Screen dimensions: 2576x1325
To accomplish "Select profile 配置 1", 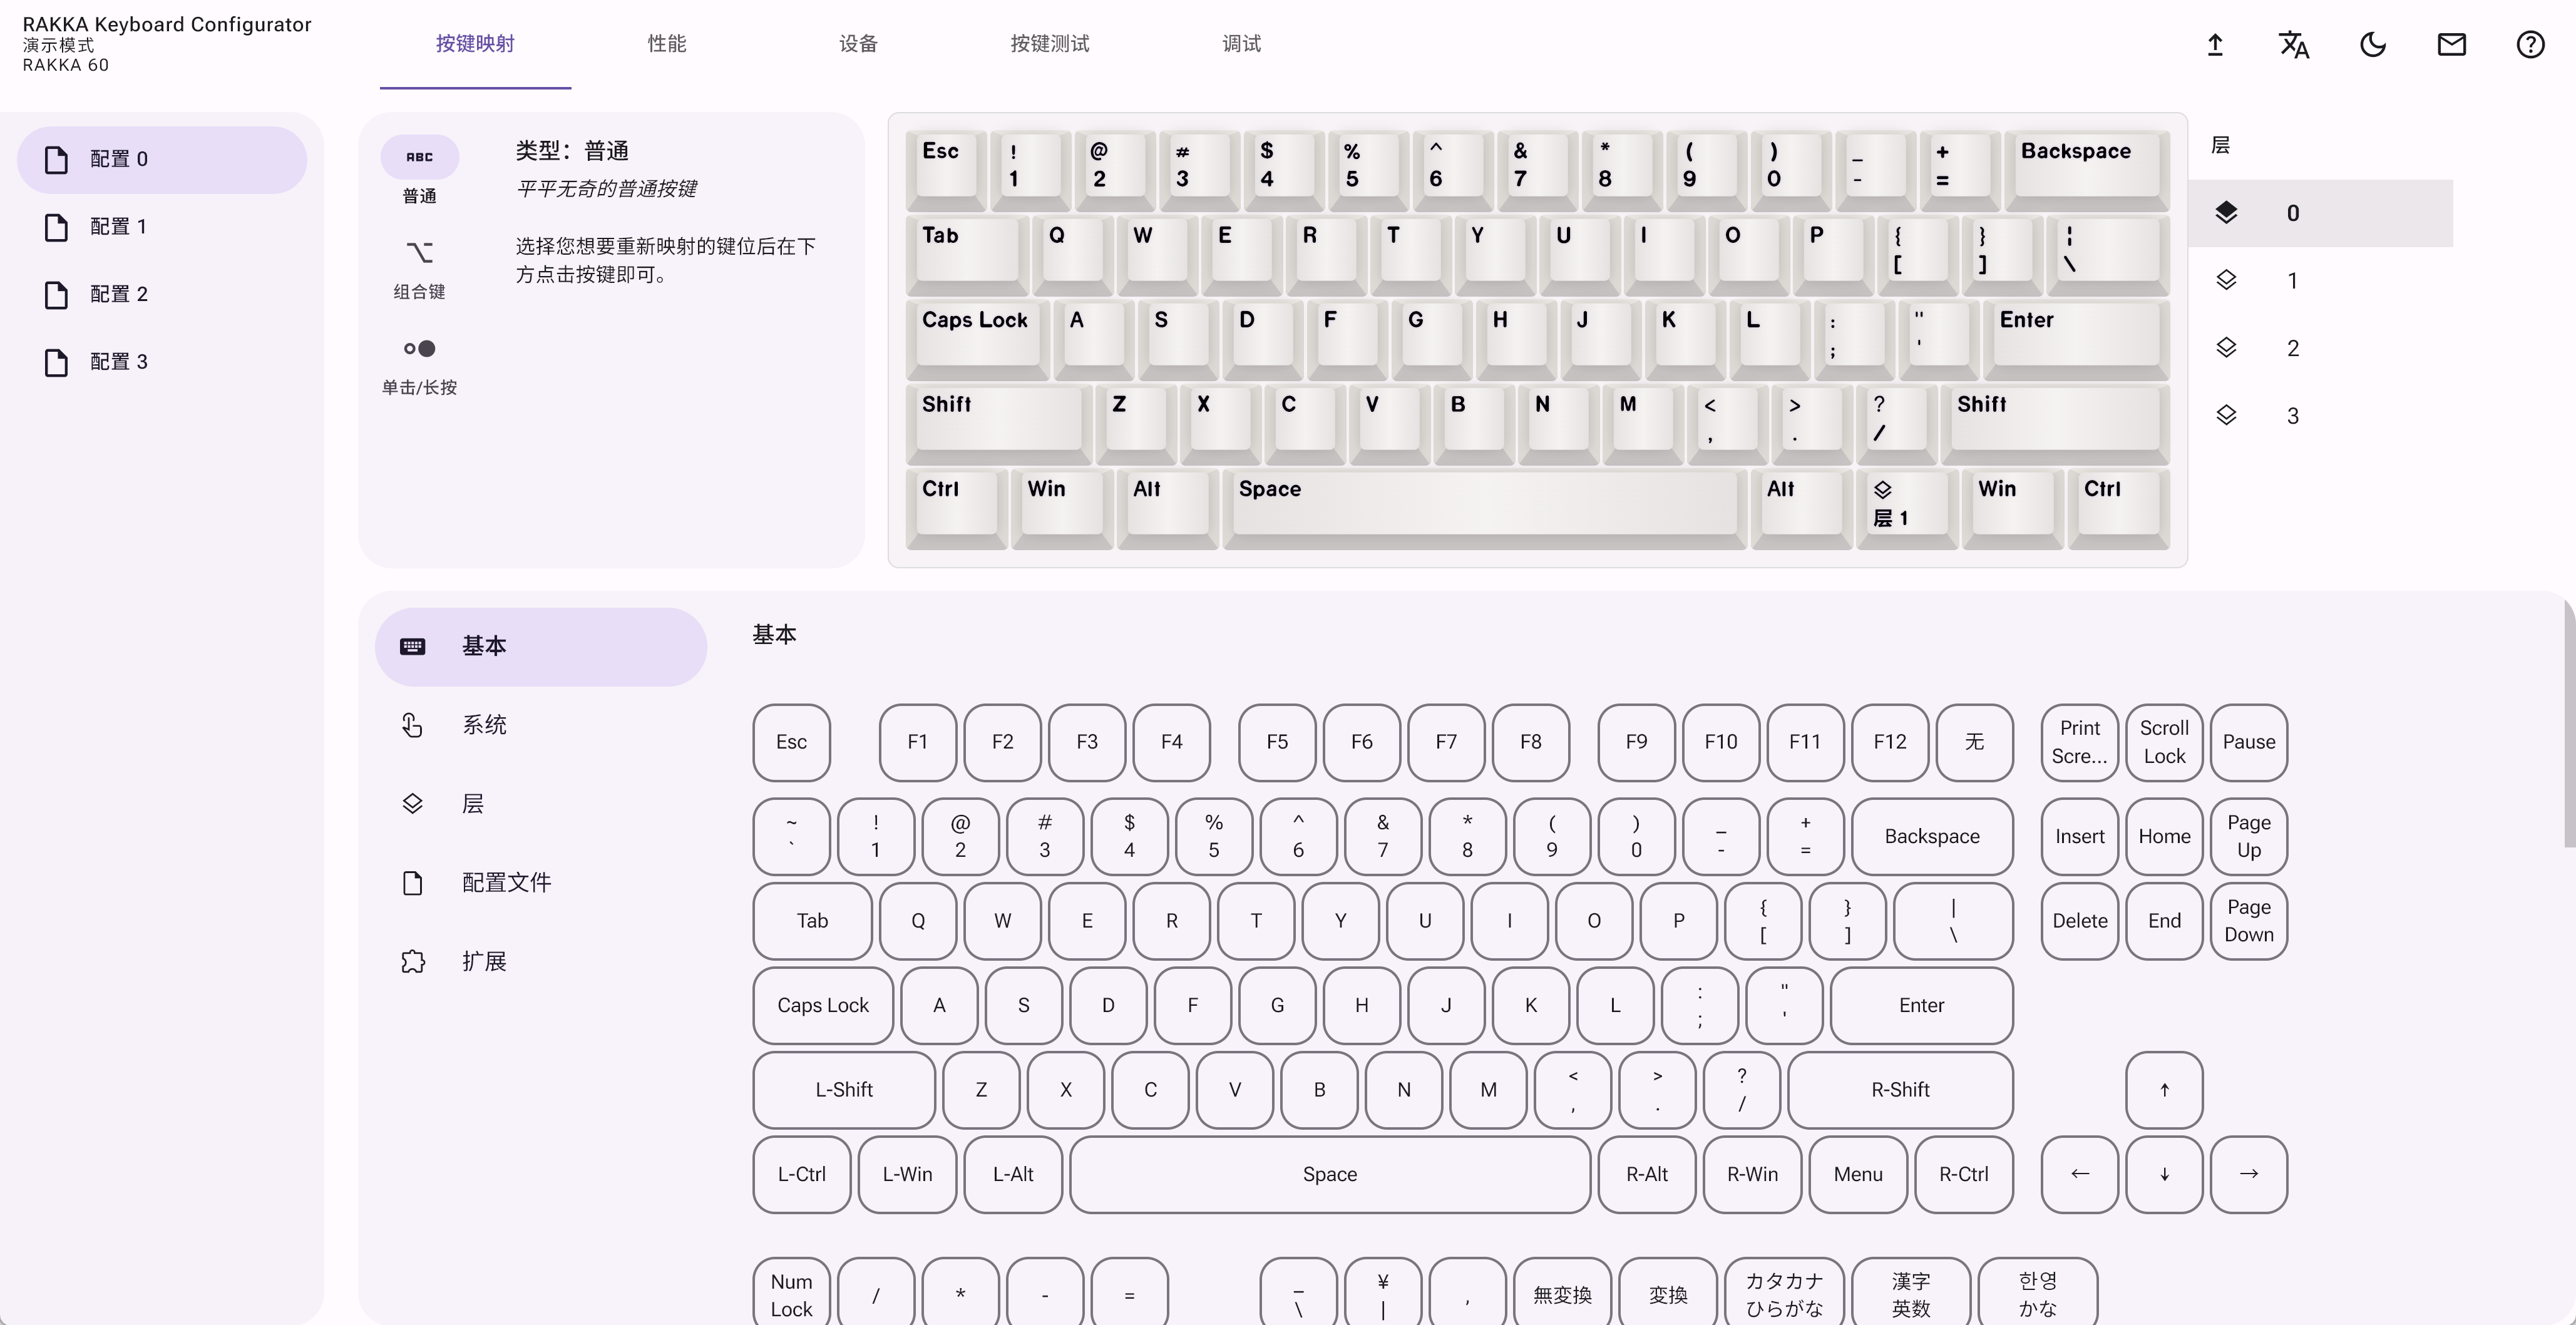I will pyautogui.click(x=162, y=227).
